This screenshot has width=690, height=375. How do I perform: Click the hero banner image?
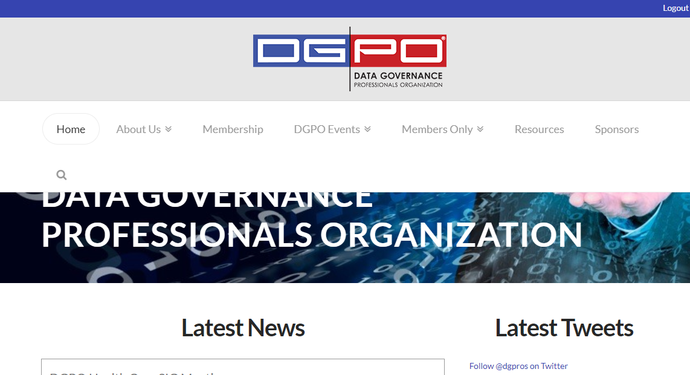coord(345,238)
